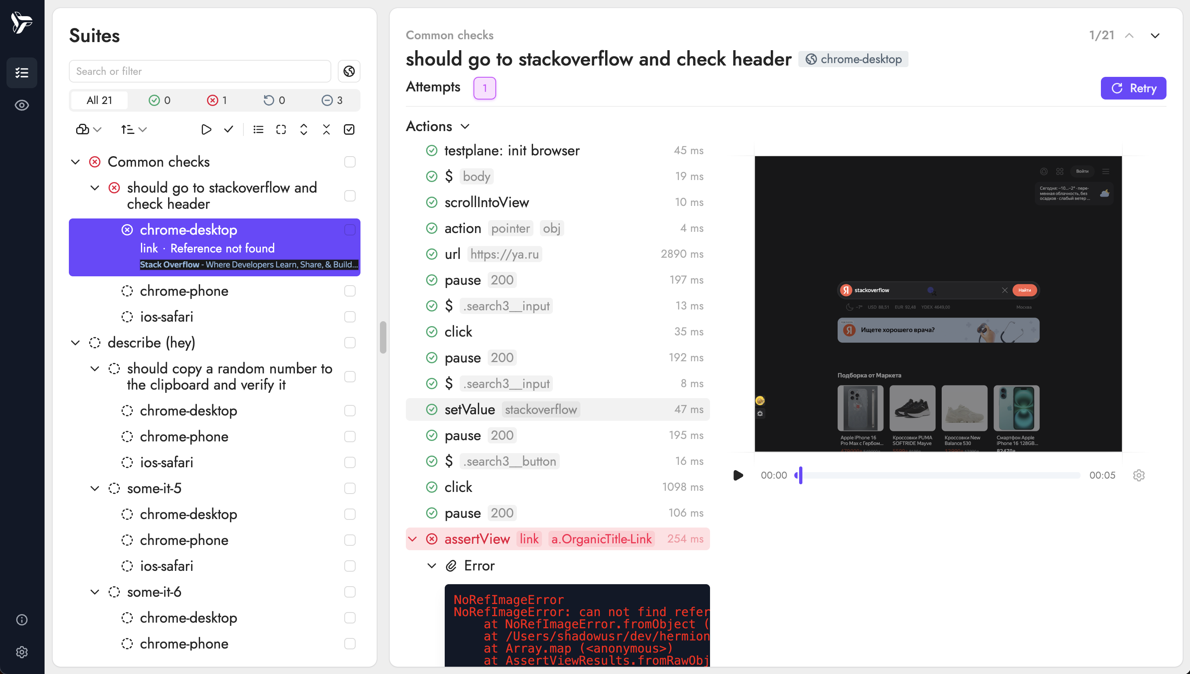Image resolution: width=1190 pixels, height=674 pixels.
Task: Open the info icon in the sidebar
Action: click(x=22, y=620)
